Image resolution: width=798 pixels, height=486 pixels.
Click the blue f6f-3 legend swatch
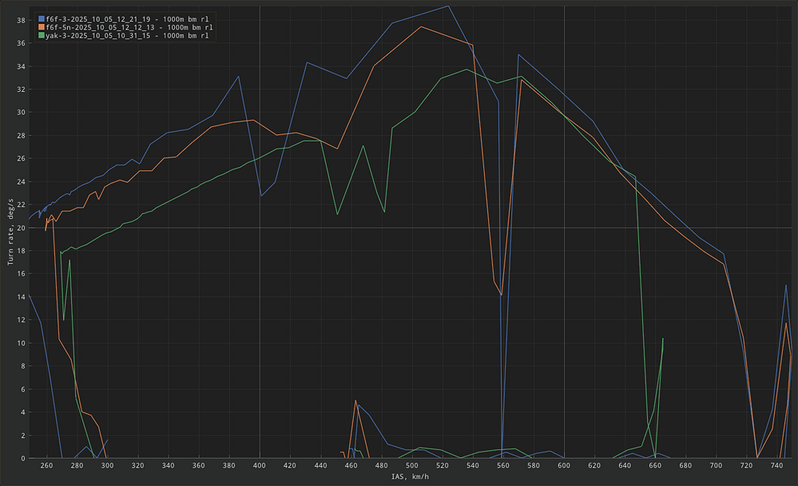[42, 18]
